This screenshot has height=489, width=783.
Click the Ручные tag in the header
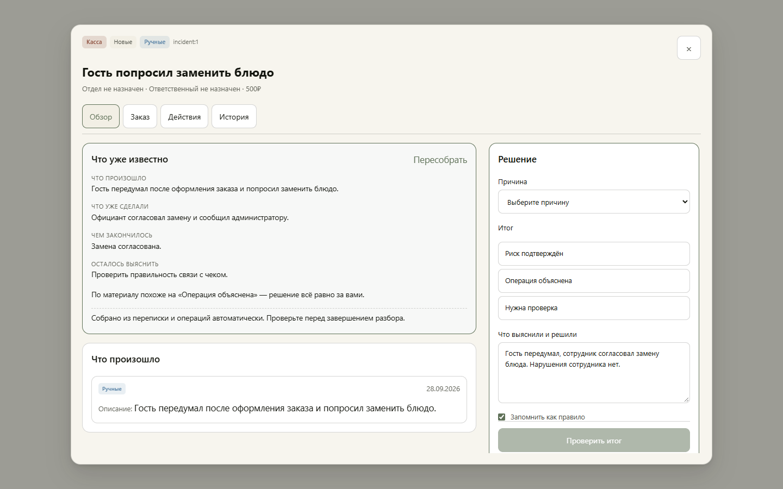(x=154, y=42)
